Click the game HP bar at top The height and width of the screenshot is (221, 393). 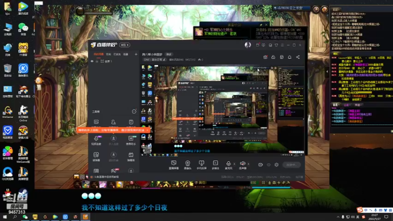[98, 13]
